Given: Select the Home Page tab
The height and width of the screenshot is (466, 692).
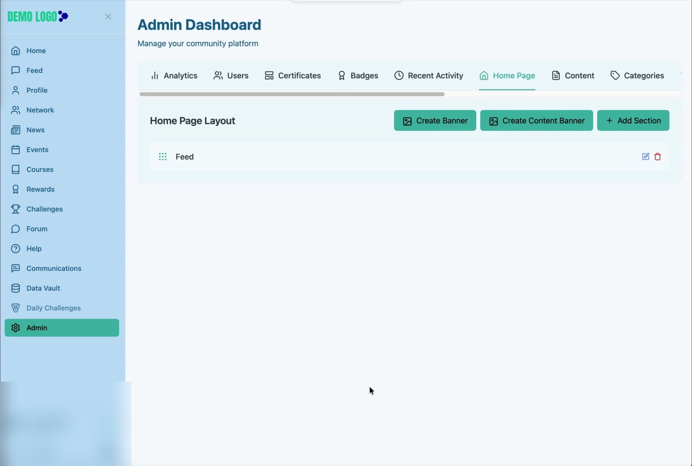Looking at the screenshot, I should tap(507, 76).
